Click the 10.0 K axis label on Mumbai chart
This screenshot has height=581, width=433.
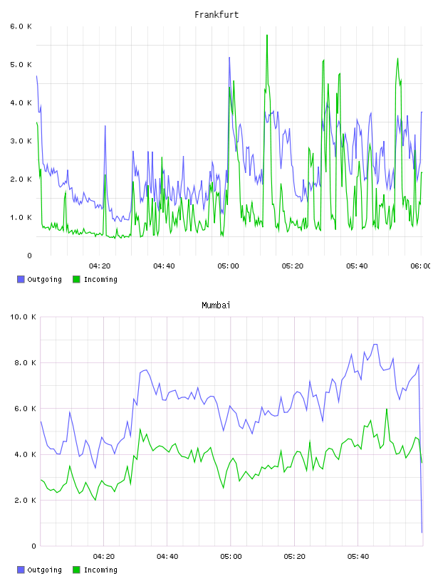point(23,317)
